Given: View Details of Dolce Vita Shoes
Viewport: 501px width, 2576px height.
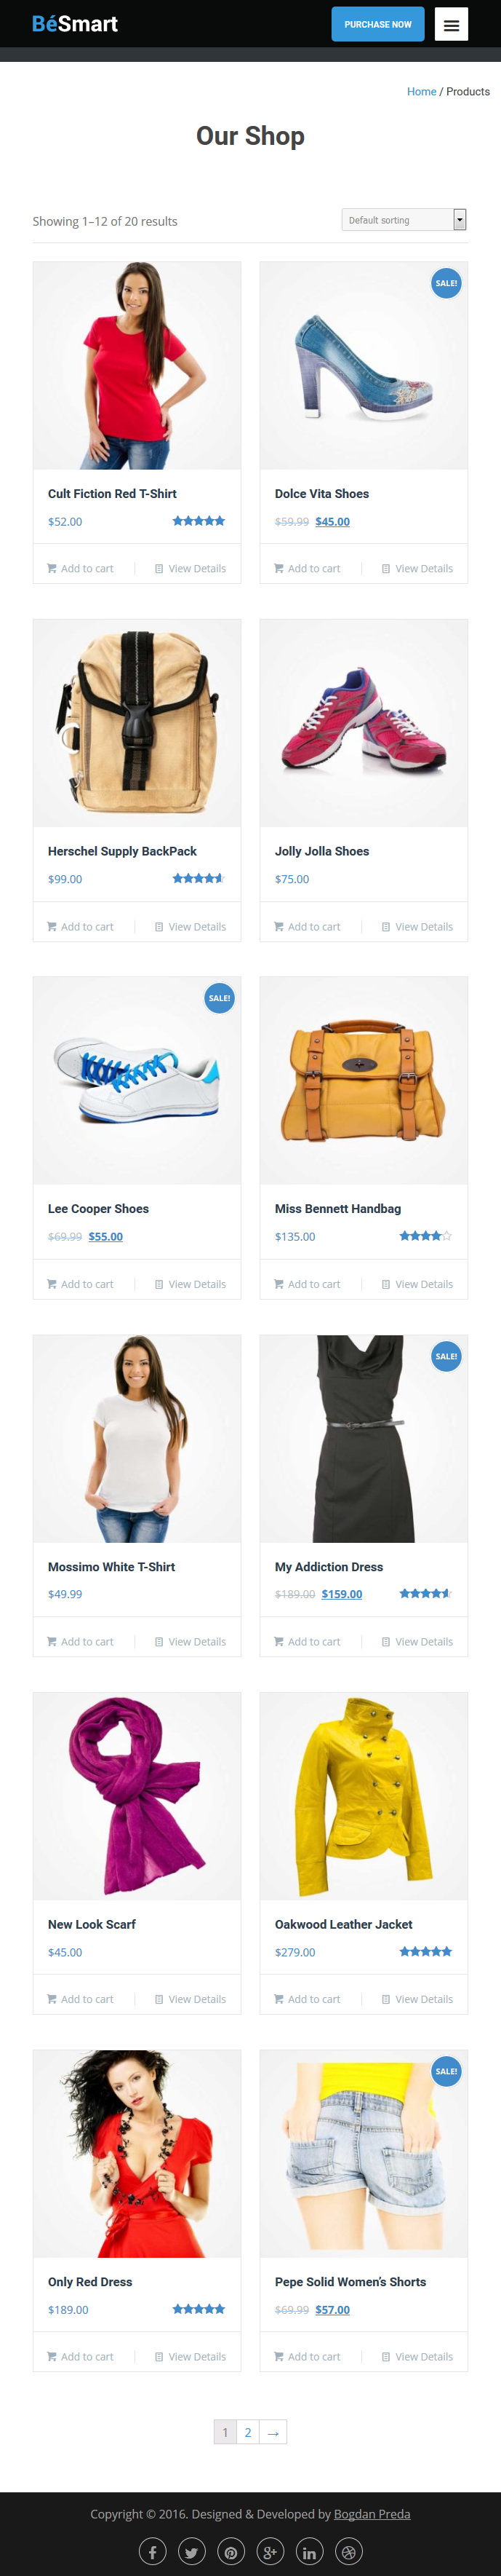Looking at the screenshot, I should click(417, 568).
